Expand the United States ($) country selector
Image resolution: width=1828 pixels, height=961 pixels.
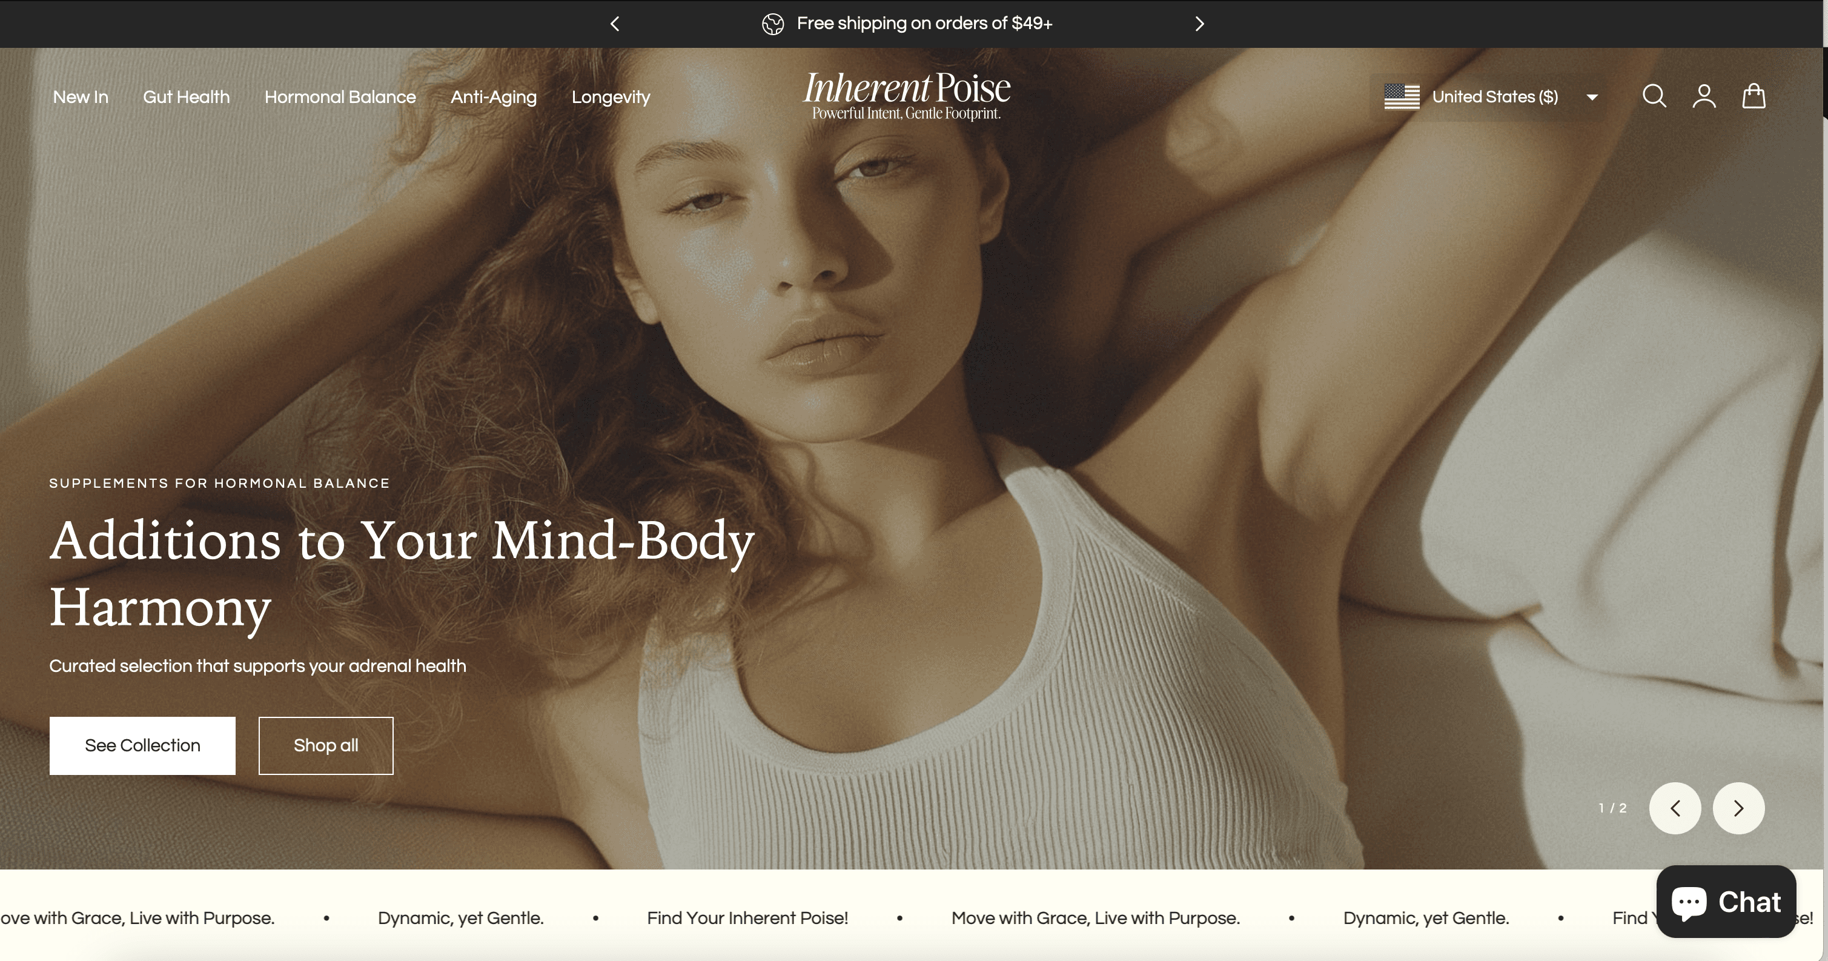[x=1494, y=97]
